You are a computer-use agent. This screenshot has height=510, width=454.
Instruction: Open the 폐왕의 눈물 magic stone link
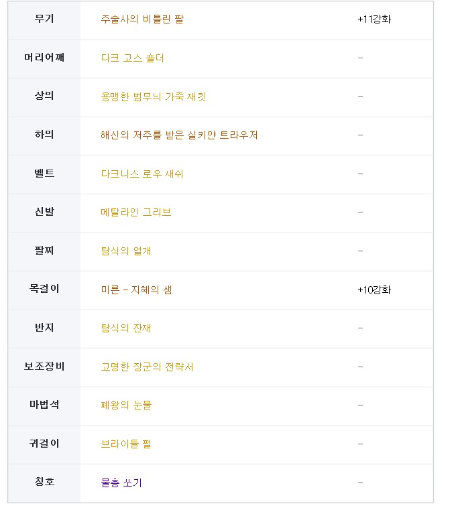[127, 405]
